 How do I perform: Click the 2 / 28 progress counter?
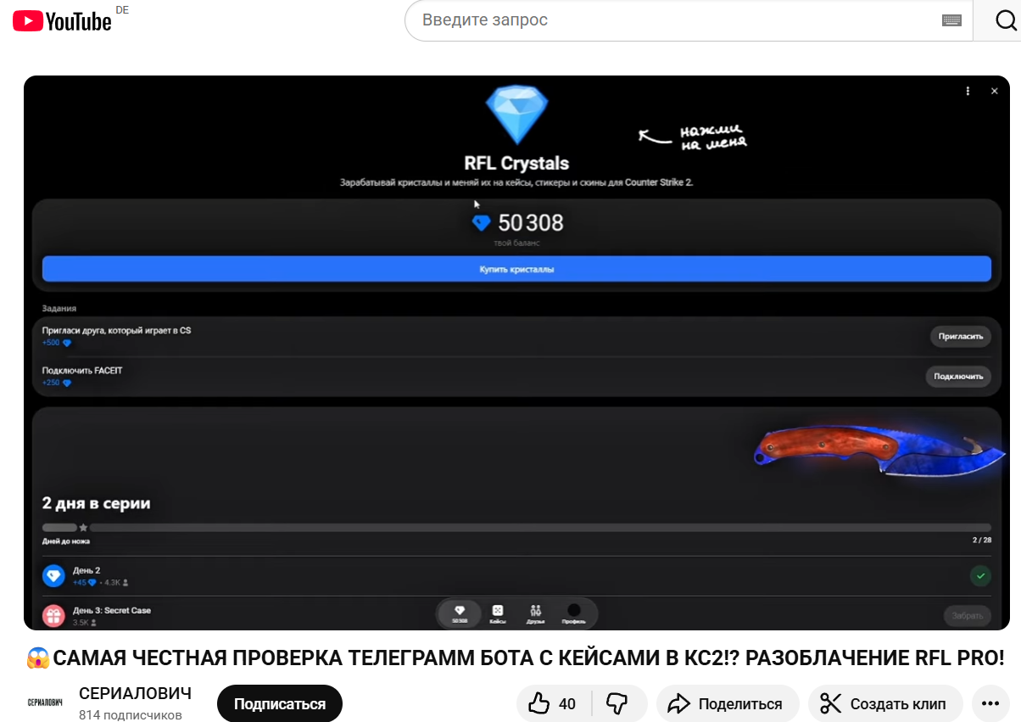point(982,540)
